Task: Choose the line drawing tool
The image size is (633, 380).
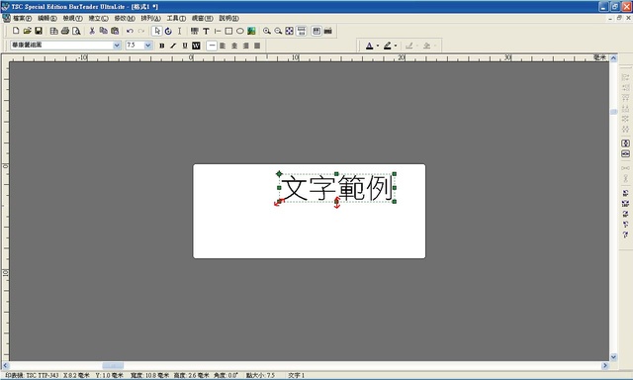Action: (218, 31)
